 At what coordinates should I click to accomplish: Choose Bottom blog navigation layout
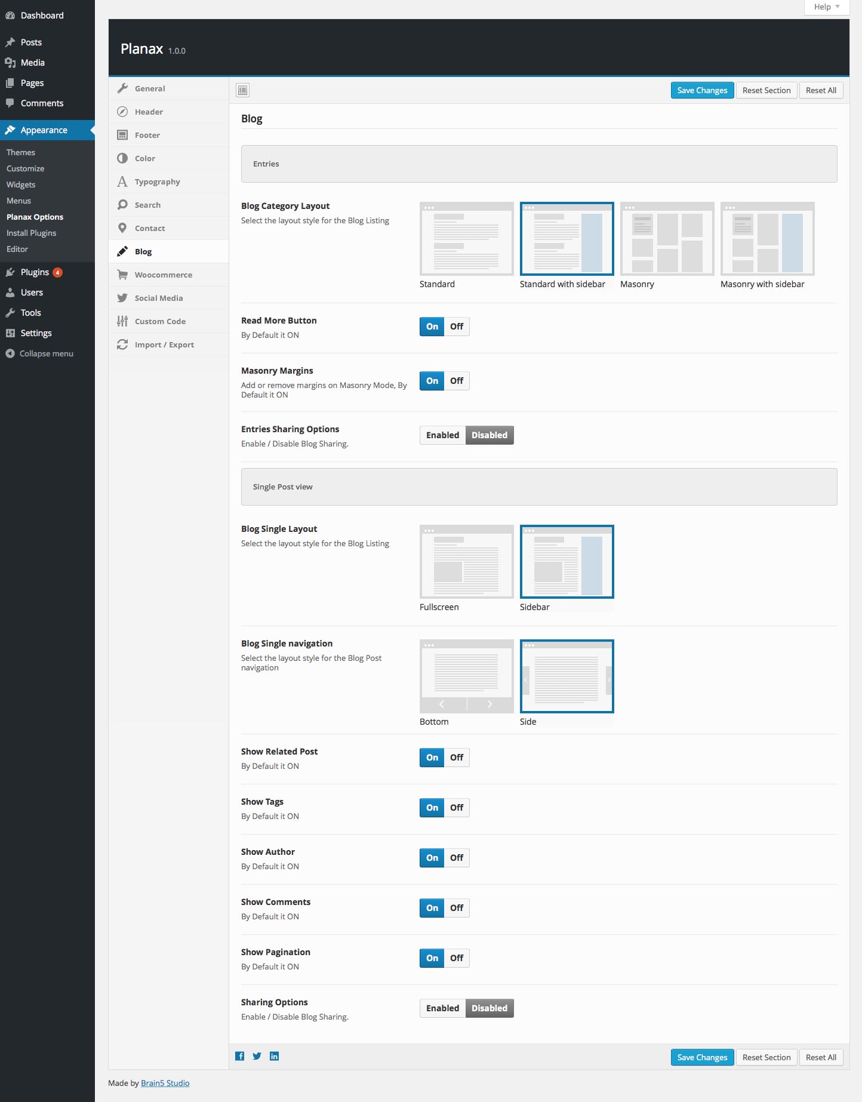(466, 676)
